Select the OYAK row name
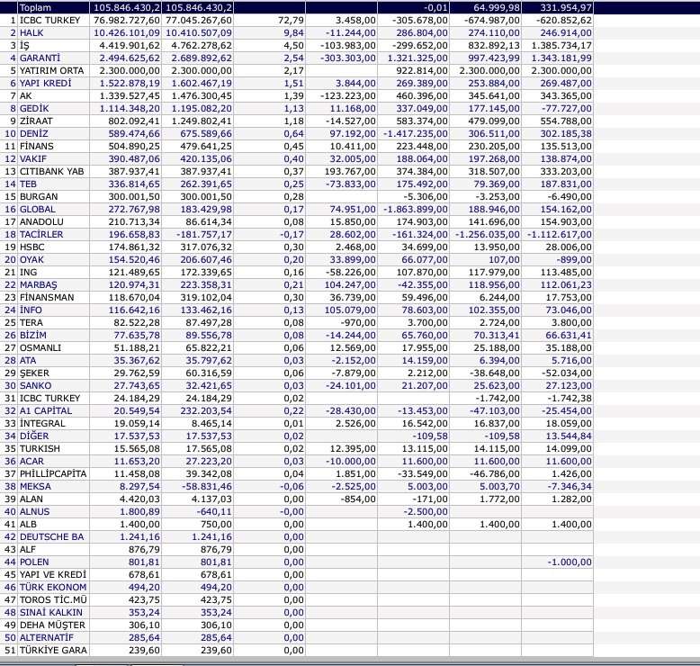 (x=31, y=259)
